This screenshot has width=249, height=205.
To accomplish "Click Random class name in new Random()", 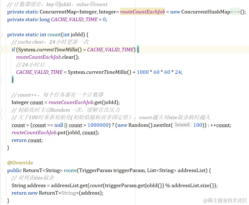I will (138, 125).
